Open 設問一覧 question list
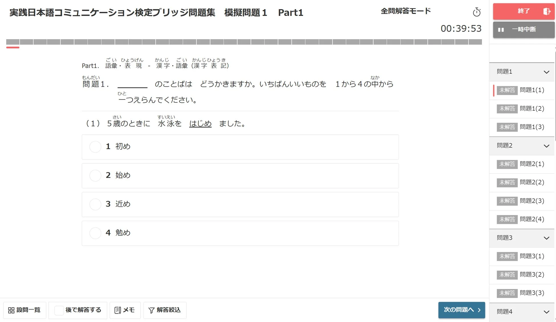 [25, 310]
